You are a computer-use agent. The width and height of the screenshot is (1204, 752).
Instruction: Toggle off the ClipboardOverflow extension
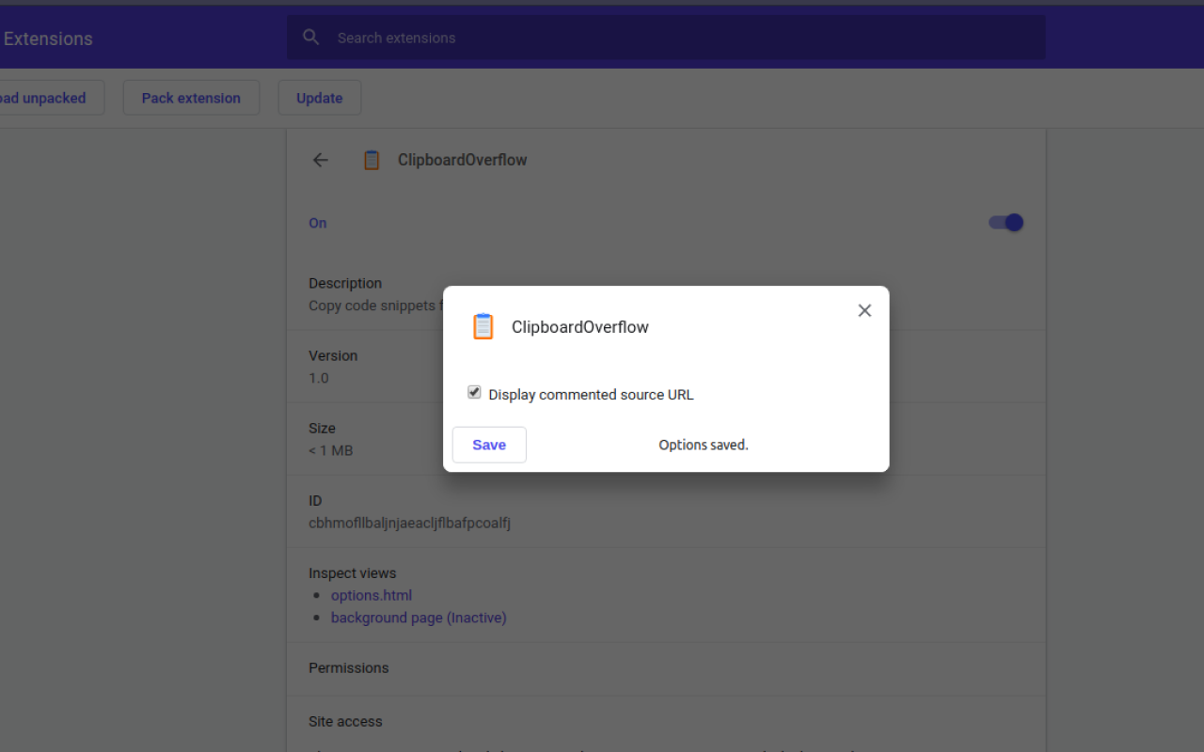1006,222
